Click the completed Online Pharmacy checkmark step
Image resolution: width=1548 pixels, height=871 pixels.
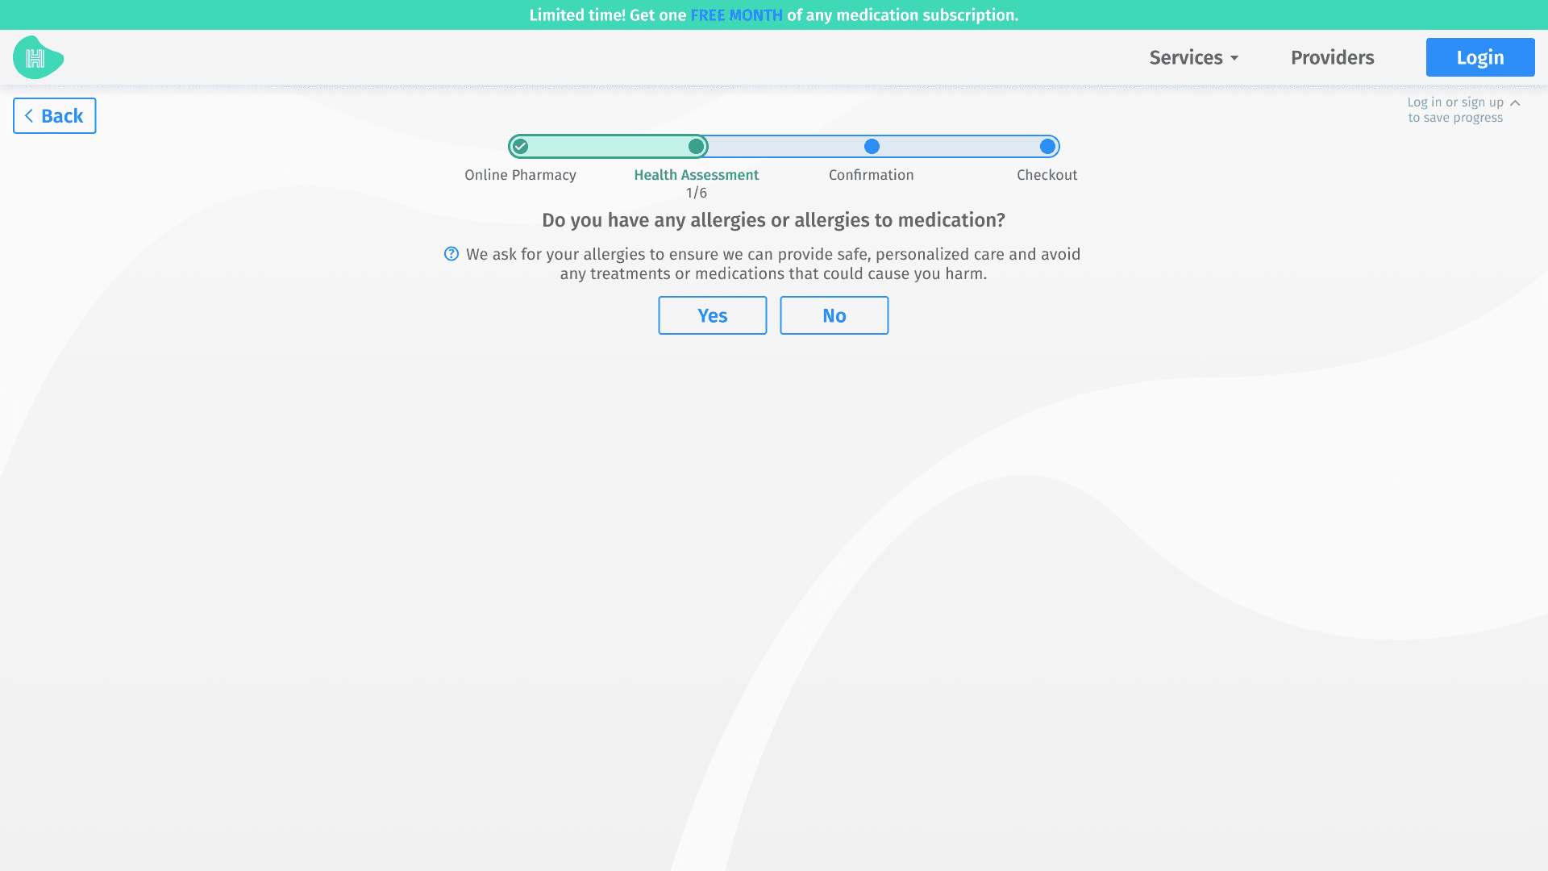point(521,147)
